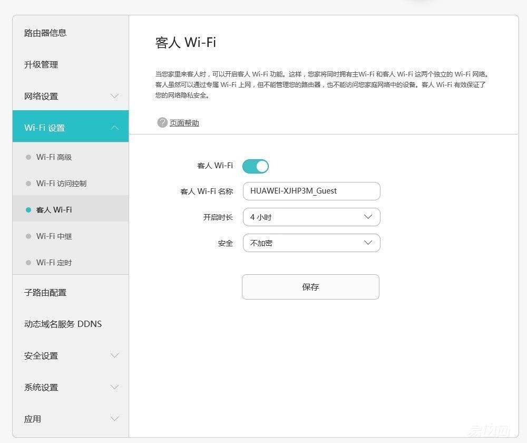The height and width of the screenshot is (443, 527).
Task: Click the Wi-Fi 设置 sidebar header label
Action: (x=44, y=128)
